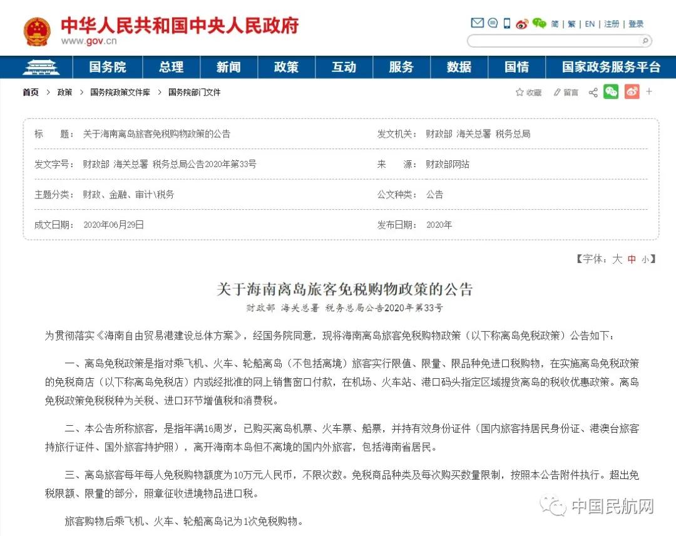Open the 国务院 menu item
The image size is (676, 536).
tap(108, 67)
